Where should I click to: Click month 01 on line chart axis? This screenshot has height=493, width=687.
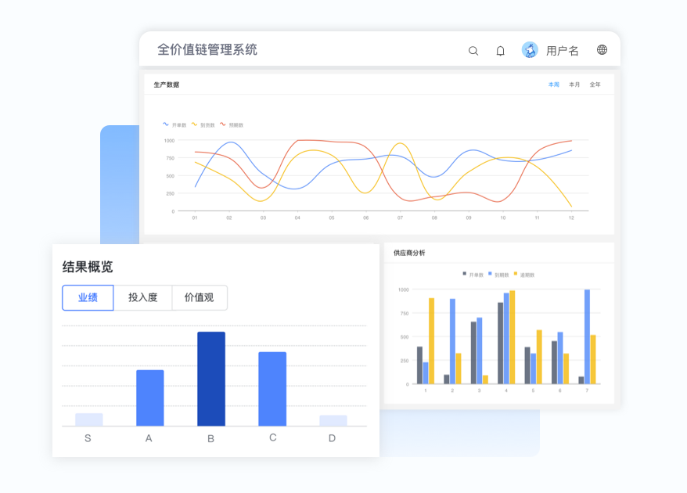(195, 218)
